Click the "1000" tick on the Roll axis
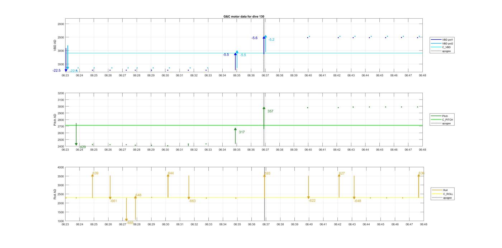The width and height of the screenshot is (502, 248). pos(61,221)
